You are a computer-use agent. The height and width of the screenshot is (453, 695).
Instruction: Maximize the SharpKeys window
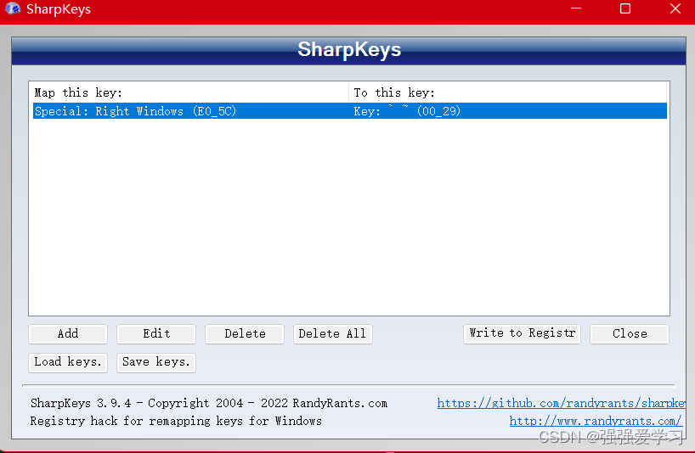coord(625,8)
